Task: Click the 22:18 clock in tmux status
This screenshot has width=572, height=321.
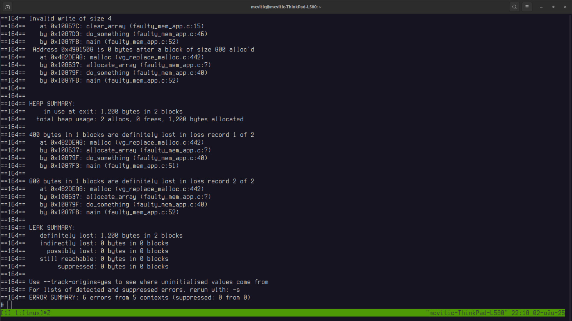Action: tap(520, 313)
